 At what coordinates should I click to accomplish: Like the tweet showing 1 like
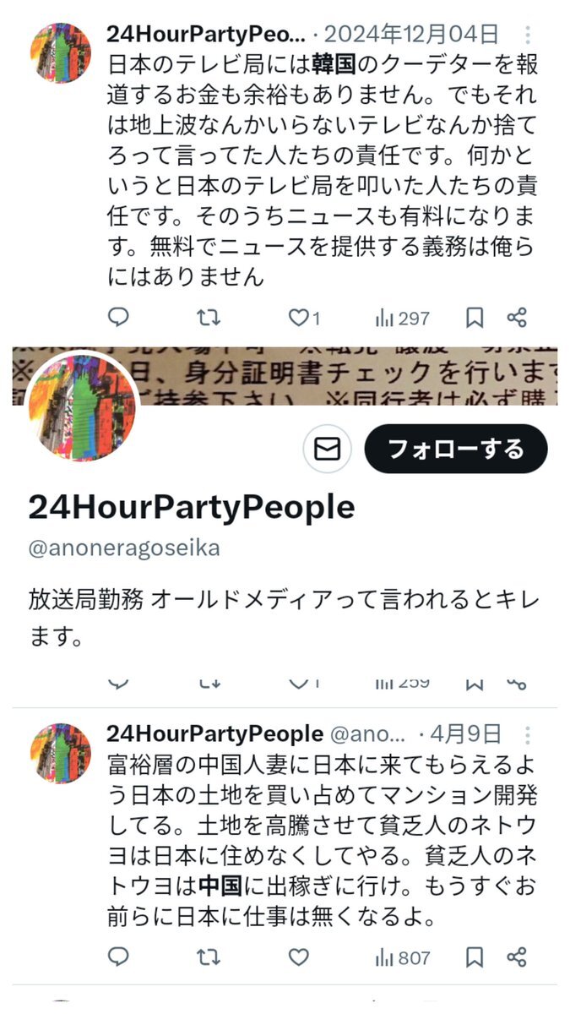(x=305, y=318)
